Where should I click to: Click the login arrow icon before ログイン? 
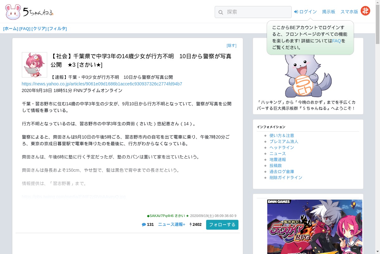[x=296, y=12]
